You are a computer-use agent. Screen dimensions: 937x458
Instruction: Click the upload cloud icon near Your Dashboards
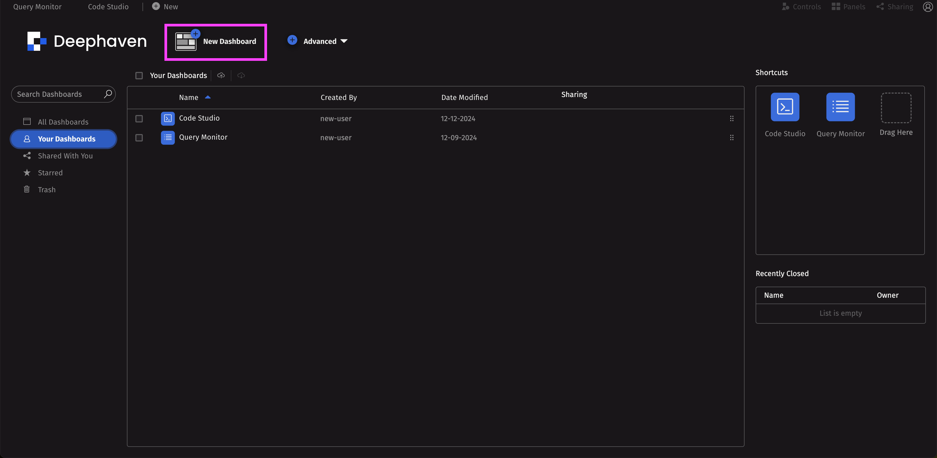(x=221, y=75)
